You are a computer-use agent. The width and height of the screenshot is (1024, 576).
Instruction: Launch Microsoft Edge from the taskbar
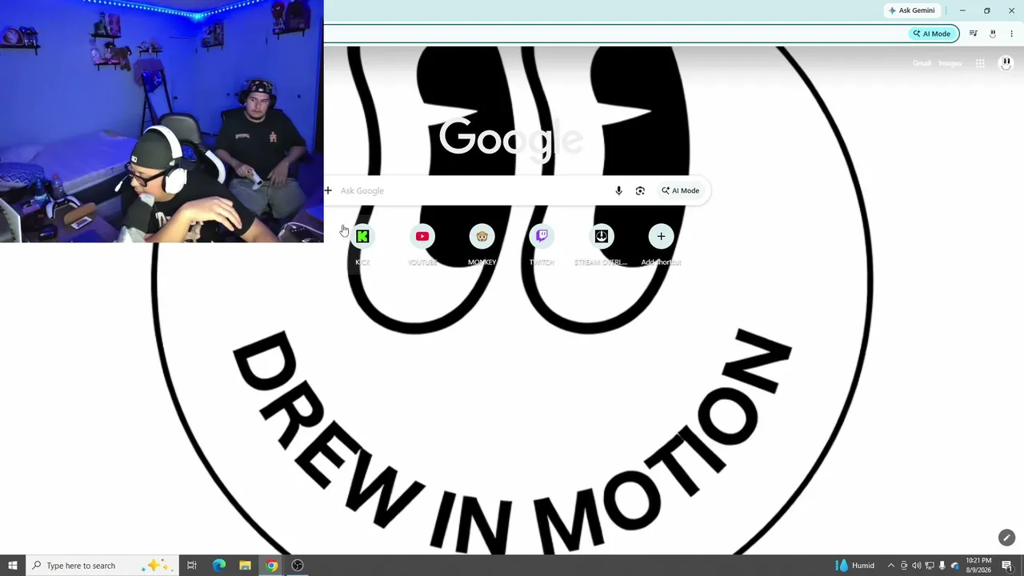(219, 566)
